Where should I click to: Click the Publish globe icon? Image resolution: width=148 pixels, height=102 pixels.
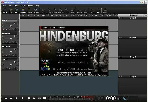[36, 11]
